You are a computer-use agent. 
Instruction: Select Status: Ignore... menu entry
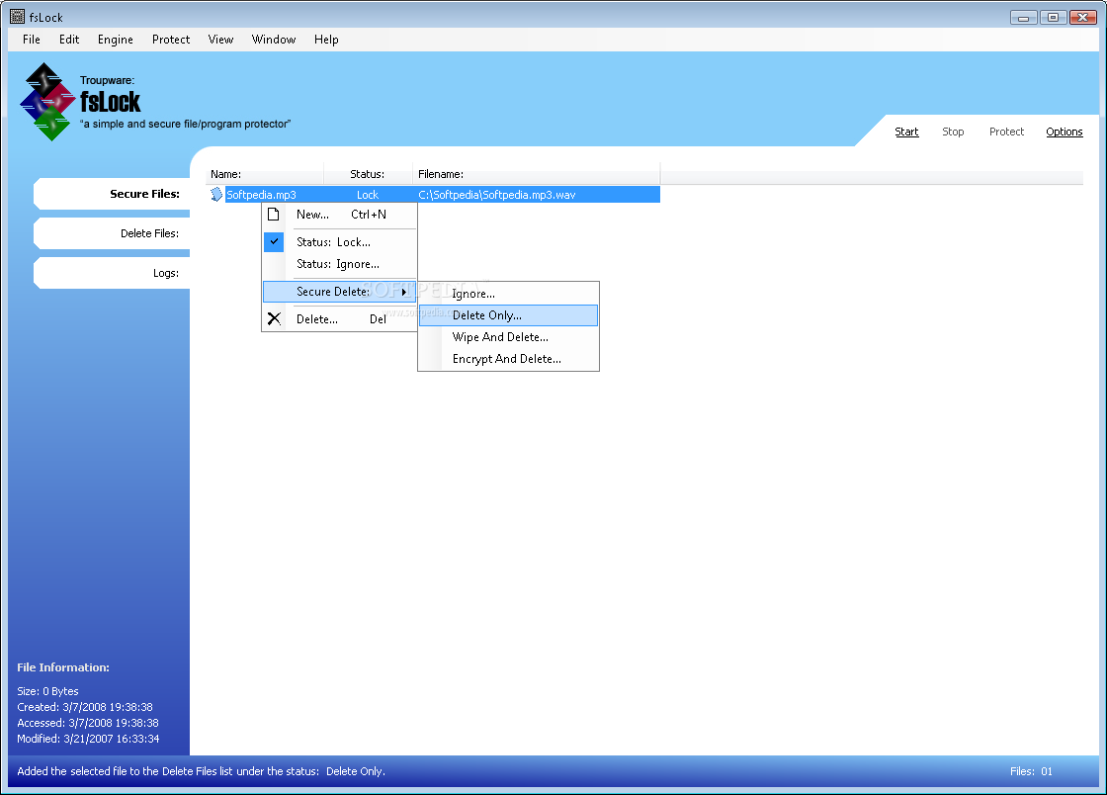(x=340, y=264)
